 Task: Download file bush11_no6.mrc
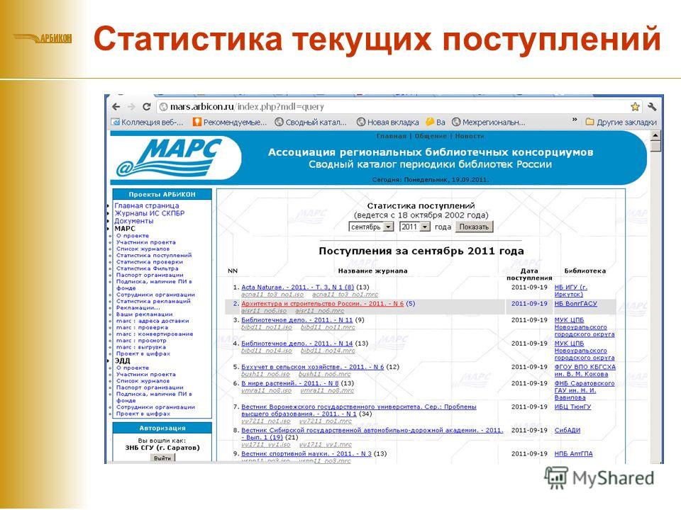[324, 374]
